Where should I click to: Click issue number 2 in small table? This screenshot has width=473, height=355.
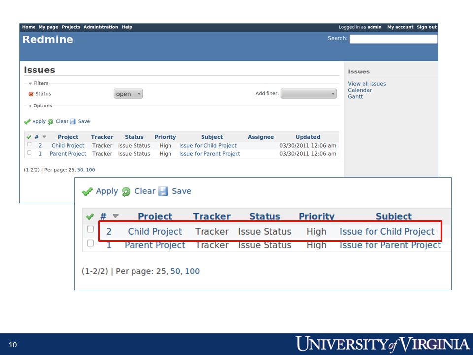tap(40, 145)
